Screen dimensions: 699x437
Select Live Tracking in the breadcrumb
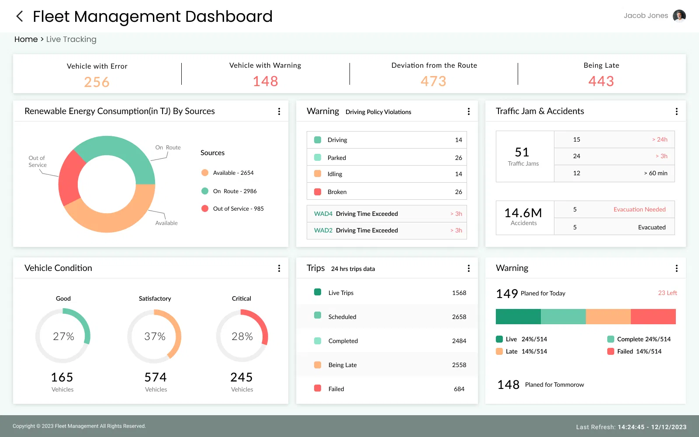(71, 39)
